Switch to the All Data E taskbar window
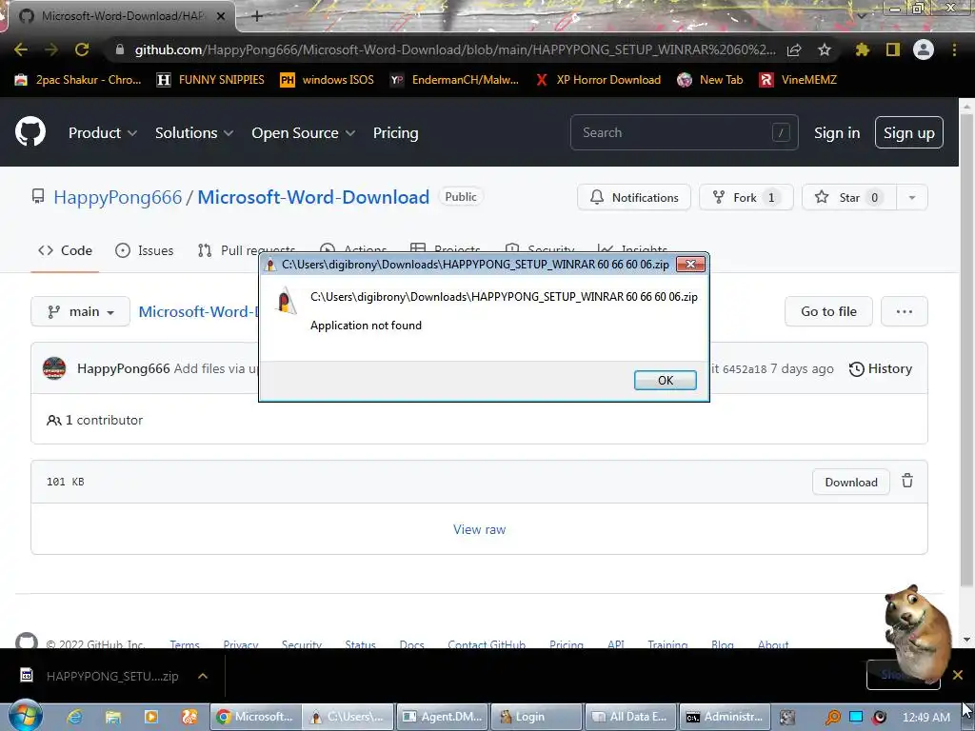This screenshot has width=975, height=731. coord(630,717)
